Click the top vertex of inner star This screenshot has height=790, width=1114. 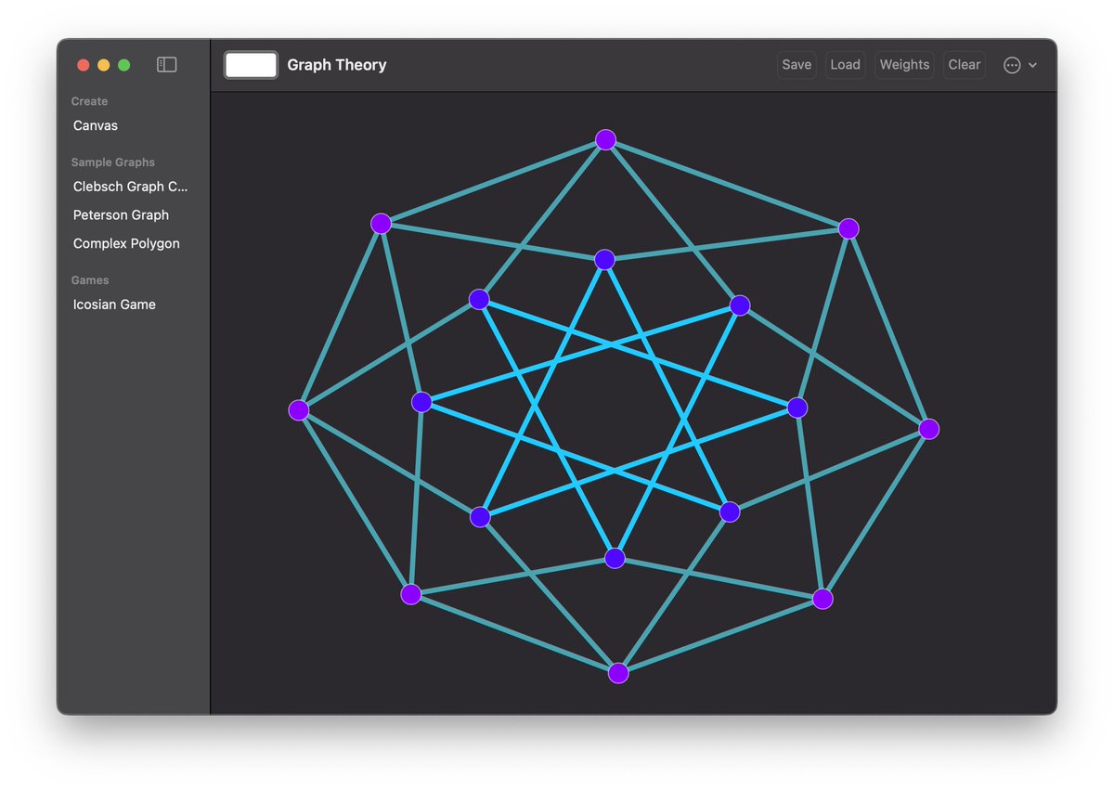pyautogui.click(x=605, y=260)
